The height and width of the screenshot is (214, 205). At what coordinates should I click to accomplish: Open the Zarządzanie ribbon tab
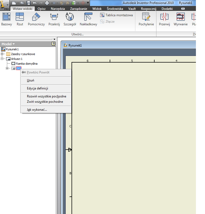point(78,9)
